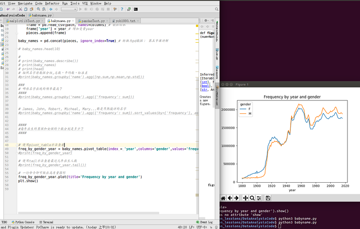Click the 'str' link in documentation panel
This screenshot has height=229, width=360.
click(205, 90)
